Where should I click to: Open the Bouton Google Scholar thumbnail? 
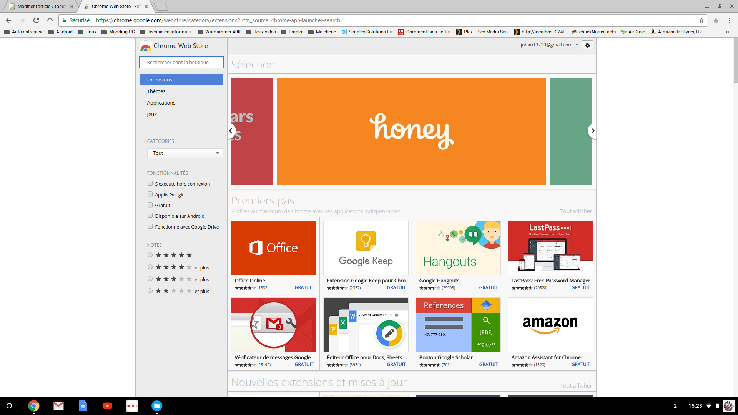pyautogui.click(x=458, y=325)
